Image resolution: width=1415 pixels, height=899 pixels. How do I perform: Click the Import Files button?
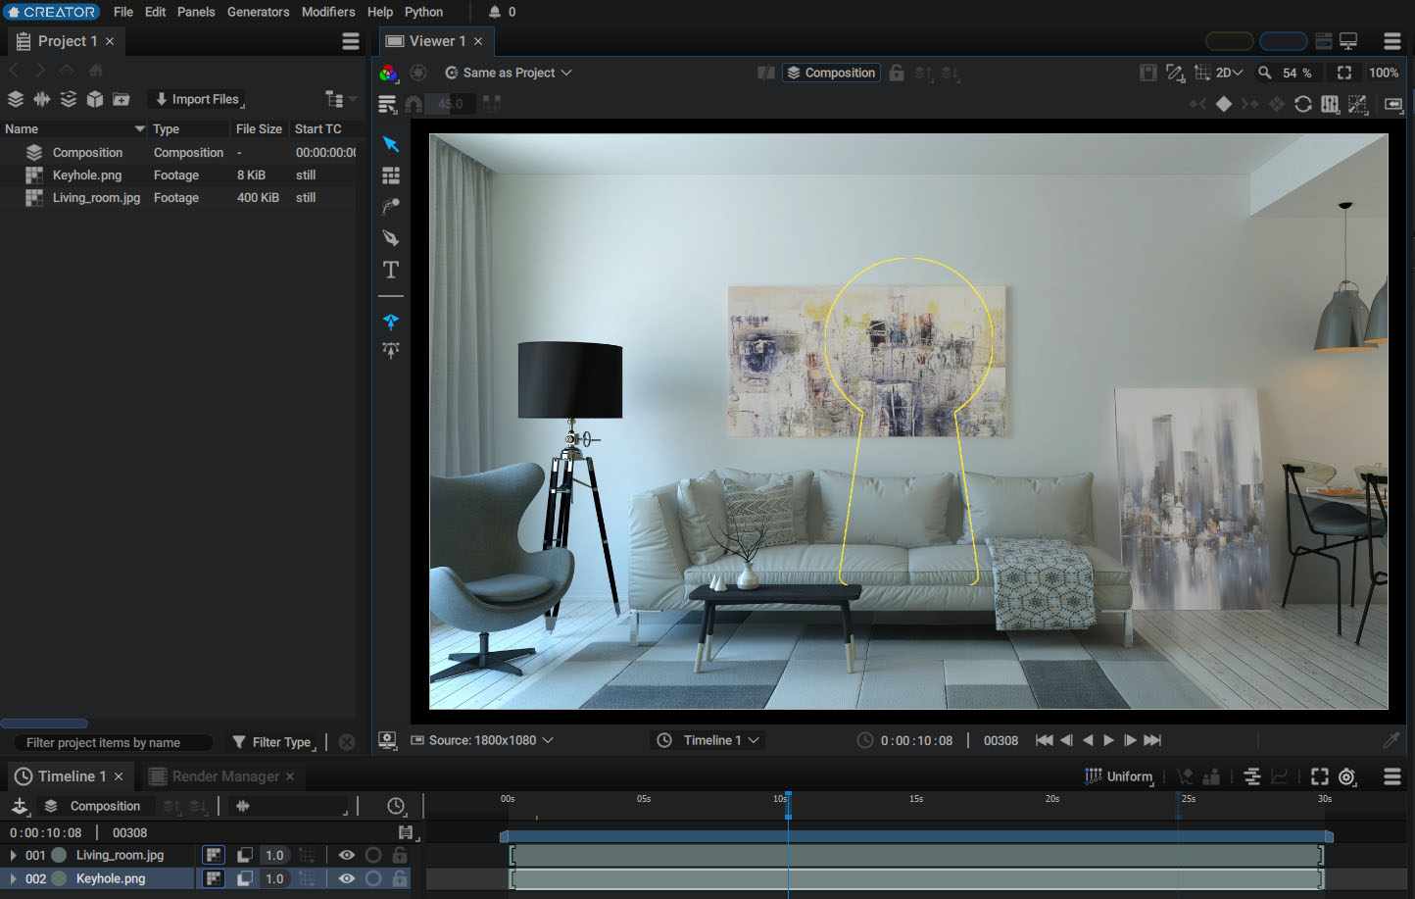point(198,99)
